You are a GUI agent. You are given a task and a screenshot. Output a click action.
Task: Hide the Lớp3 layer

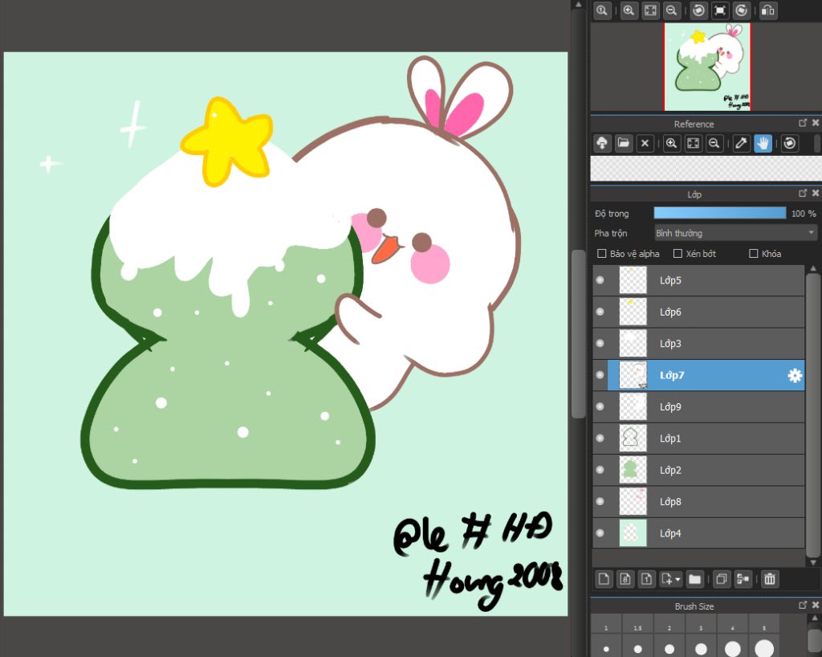tap(600, 343)
